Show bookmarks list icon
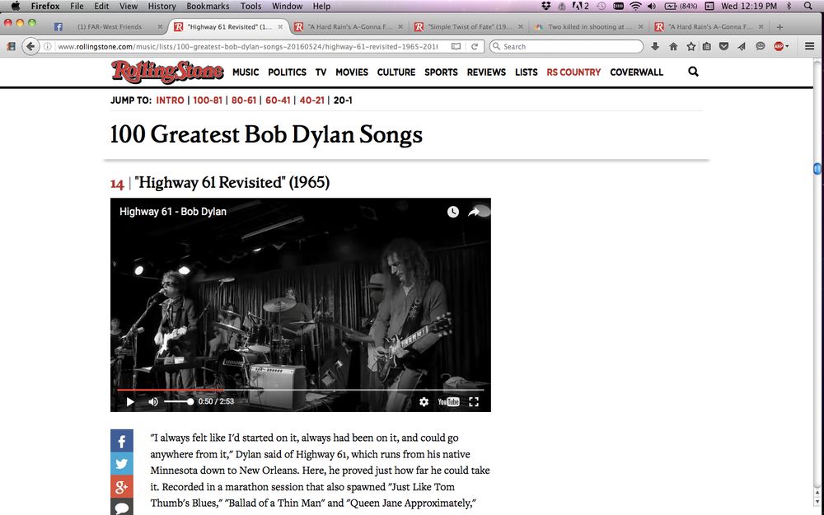The image size is (824, 515). 707,46
